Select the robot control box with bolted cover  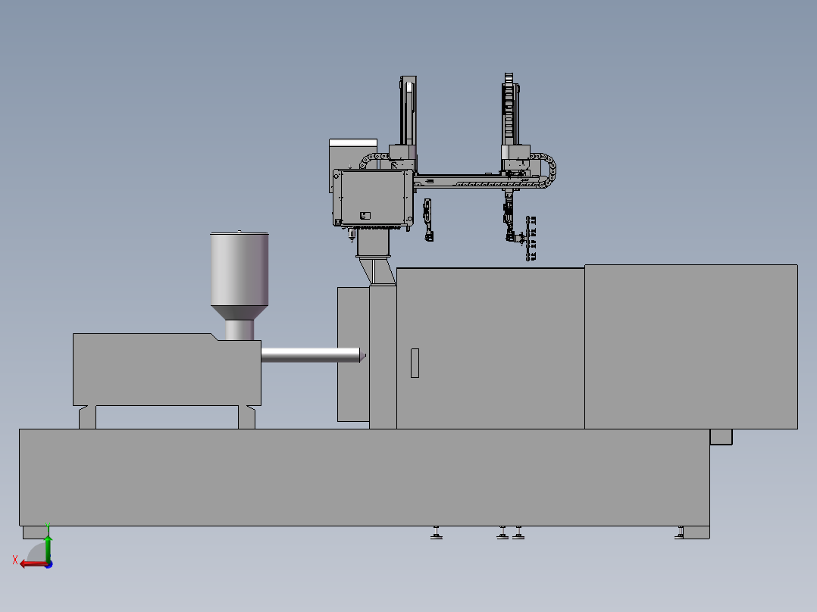pos(373,198)
